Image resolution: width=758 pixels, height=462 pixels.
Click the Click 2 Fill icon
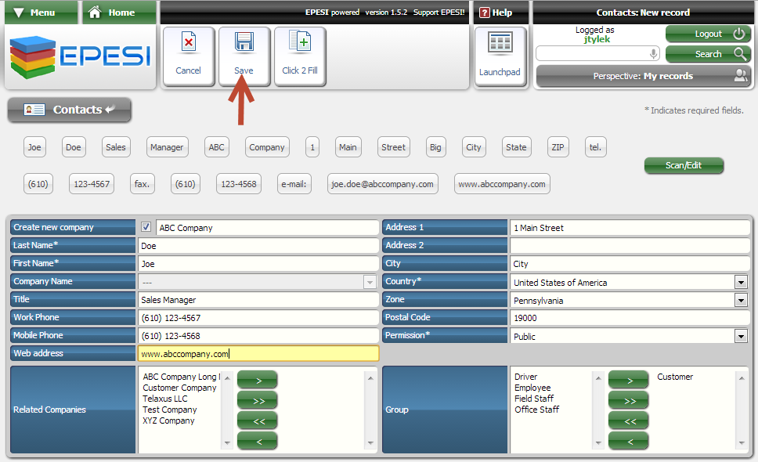click(x=299, y=43)
